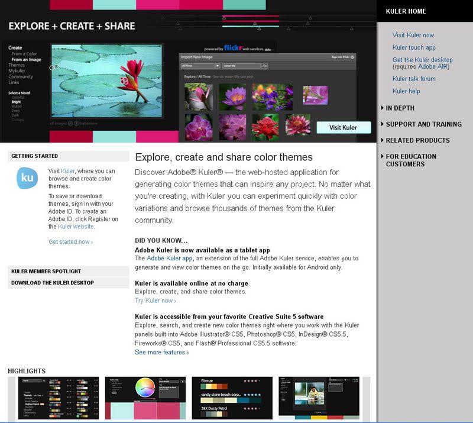Choose the Muted mood option
The width and height of the screenshot is (473, 423).
click(x=17, y=106)
